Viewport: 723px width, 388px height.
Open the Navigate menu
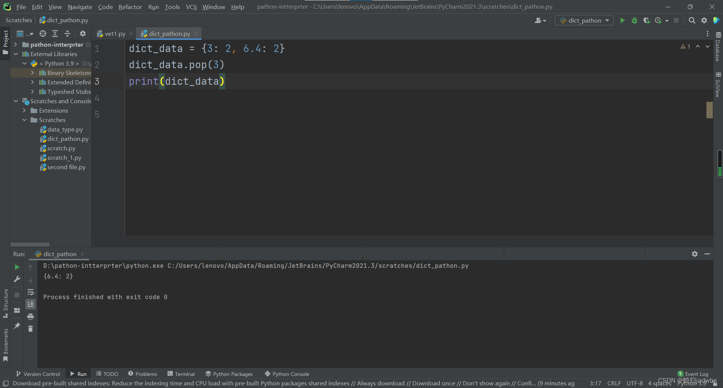80,7
